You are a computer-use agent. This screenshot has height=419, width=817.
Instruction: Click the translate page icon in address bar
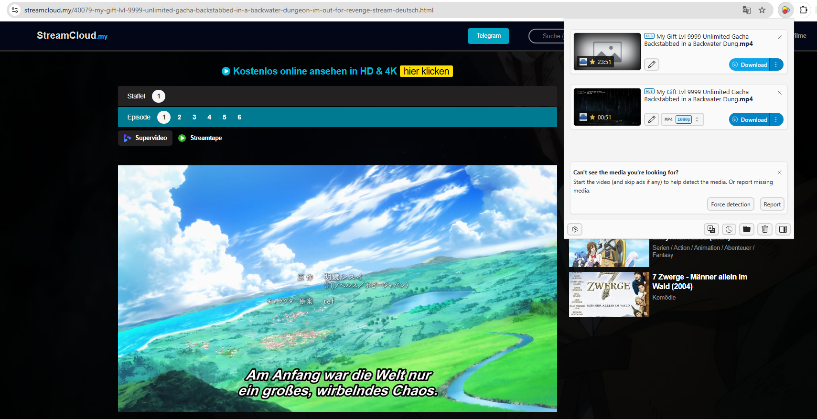[747, 10]
